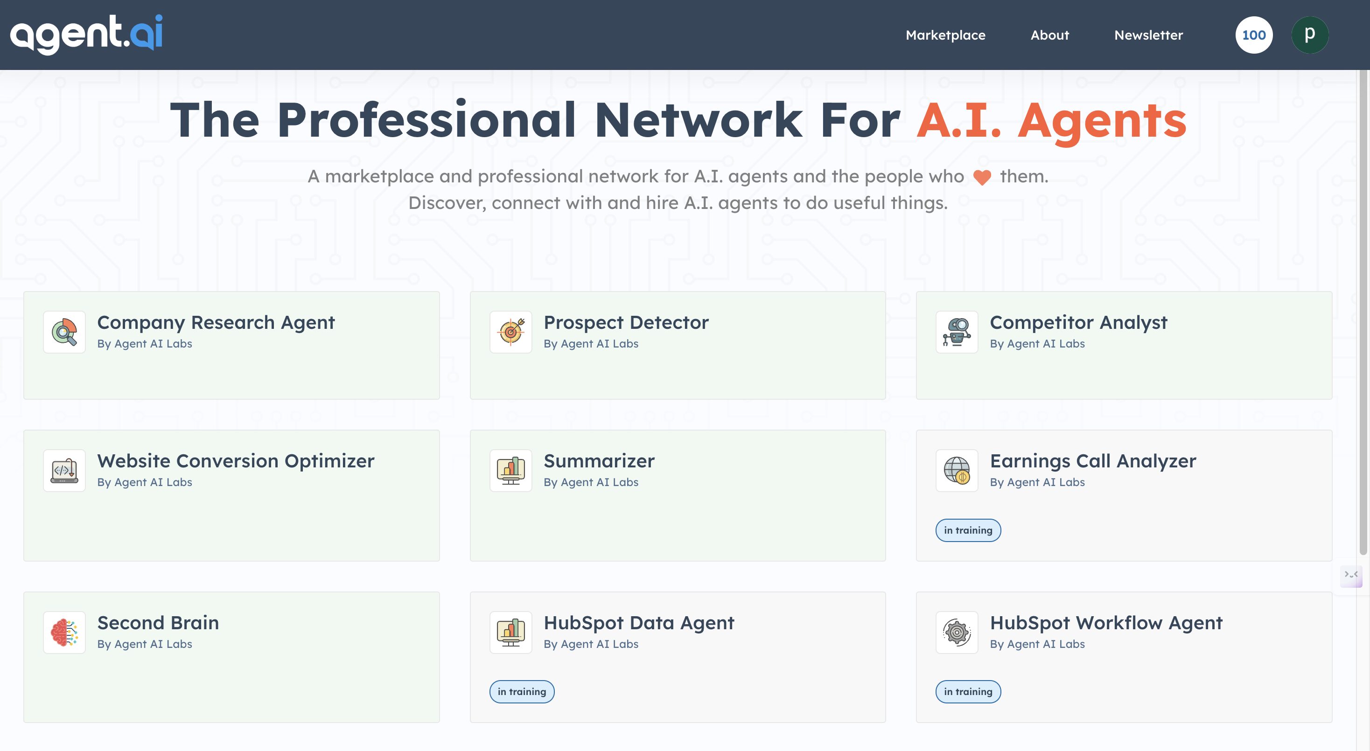Open the Company Research Agent title
This screenshot has width=1370, height=751.
(x=216, y=322)
